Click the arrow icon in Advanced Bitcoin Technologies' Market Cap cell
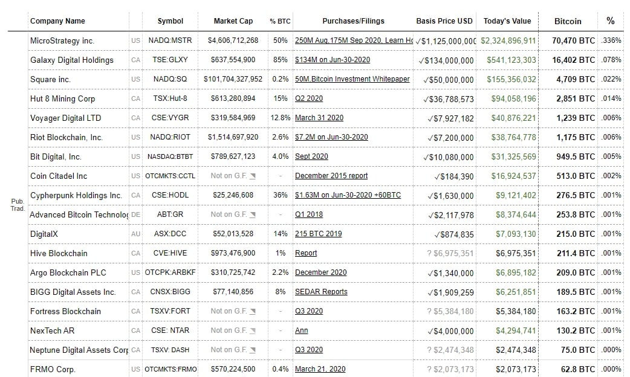 (253, 214)
